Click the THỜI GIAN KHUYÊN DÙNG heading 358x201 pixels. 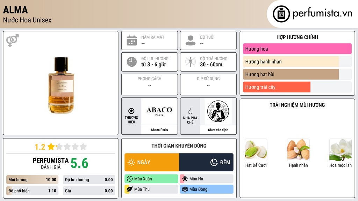pos(179,146)
